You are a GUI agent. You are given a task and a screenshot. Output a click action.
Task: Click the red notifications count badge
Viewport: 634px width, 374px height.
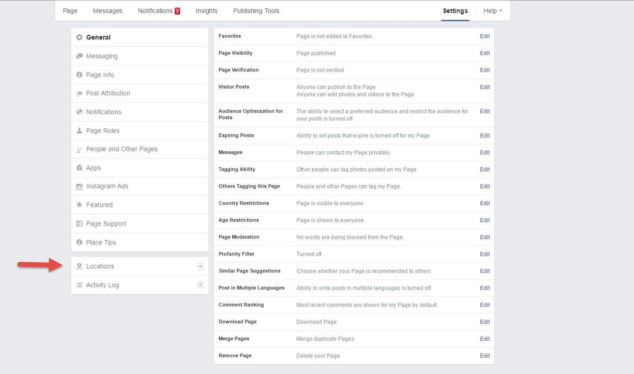click(x=178, y=11)
